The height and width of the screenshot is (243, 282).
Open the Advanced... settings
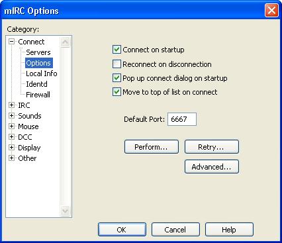(x=212, y=167)
